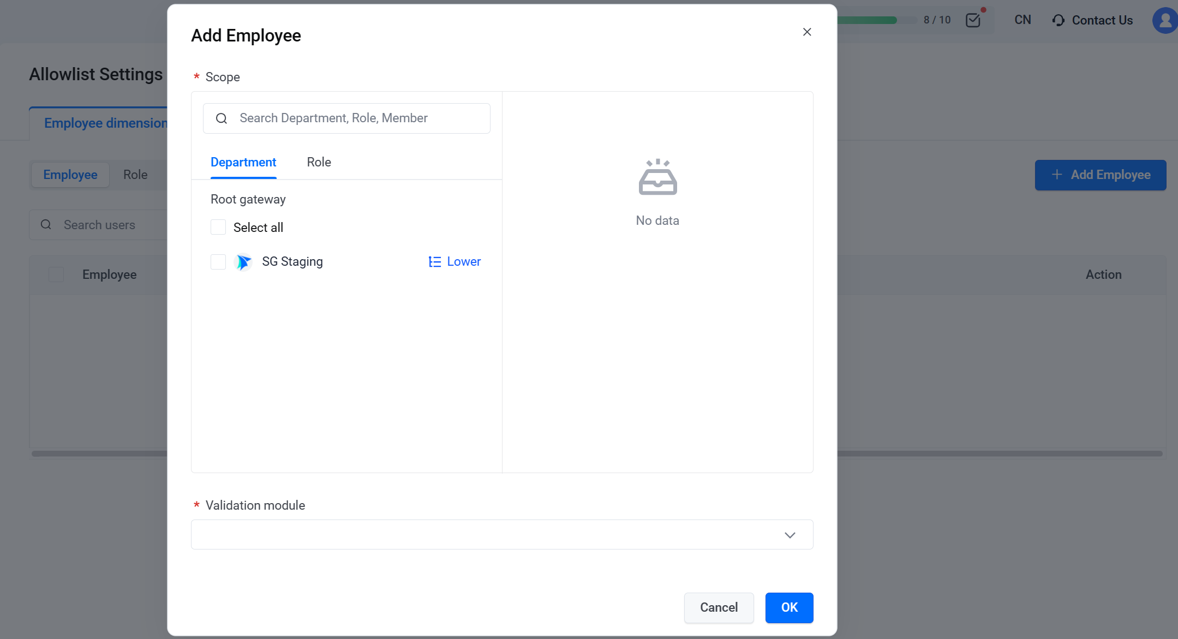1178x639 pixels.
Task: Click the OK button to confirm
Action: coord(790,607)
